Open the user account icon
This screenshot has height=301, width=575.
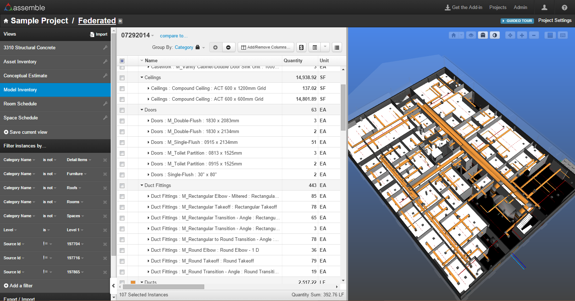tap(544, 7)
